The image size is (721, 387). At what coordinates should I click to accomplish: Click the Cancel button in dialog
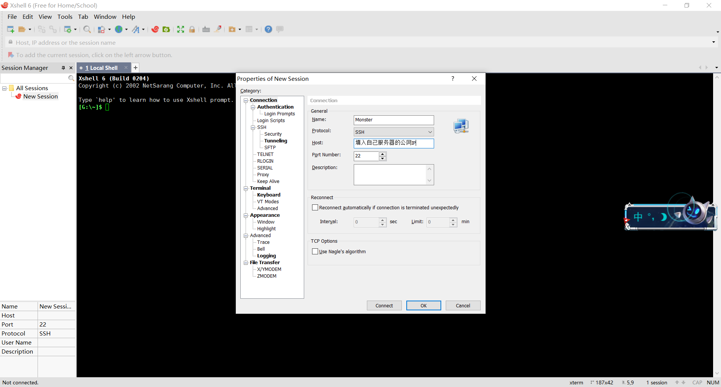point(463,305)
